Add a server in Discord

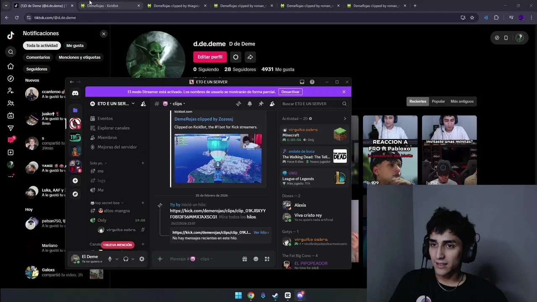tap(75, 180)
